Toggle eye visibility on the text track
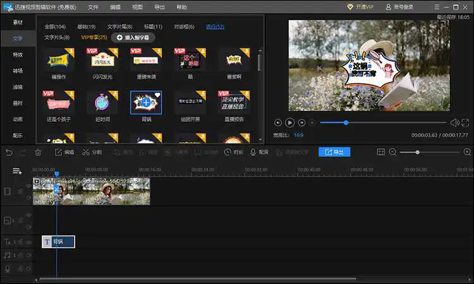The image size is (474, 284). coord(28,242)
